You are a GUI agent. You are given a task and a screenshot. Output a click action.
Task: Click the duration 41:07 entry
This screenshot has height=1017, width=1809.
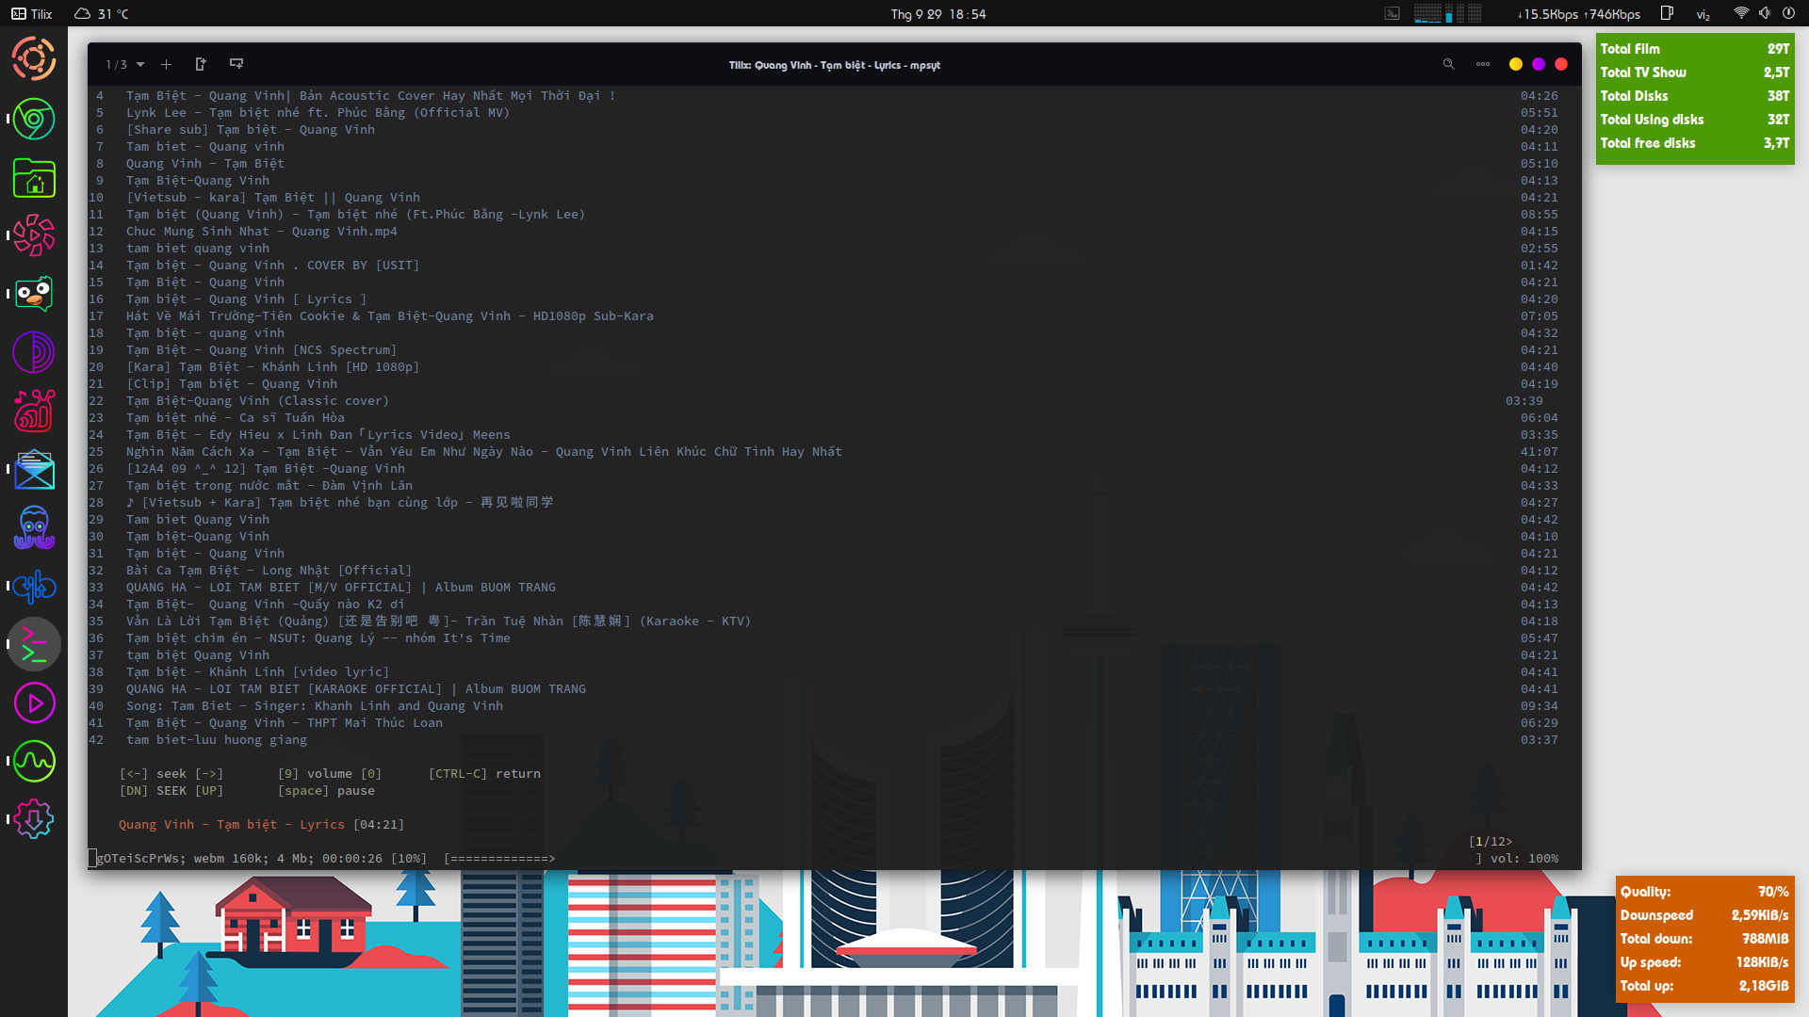1539,452
